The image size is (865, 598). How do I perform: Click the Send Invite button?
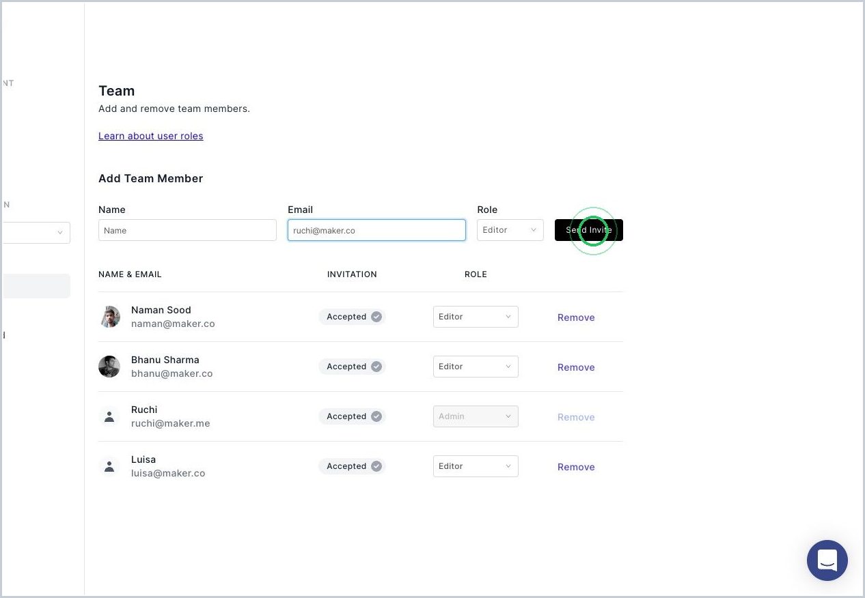[589, 230]
